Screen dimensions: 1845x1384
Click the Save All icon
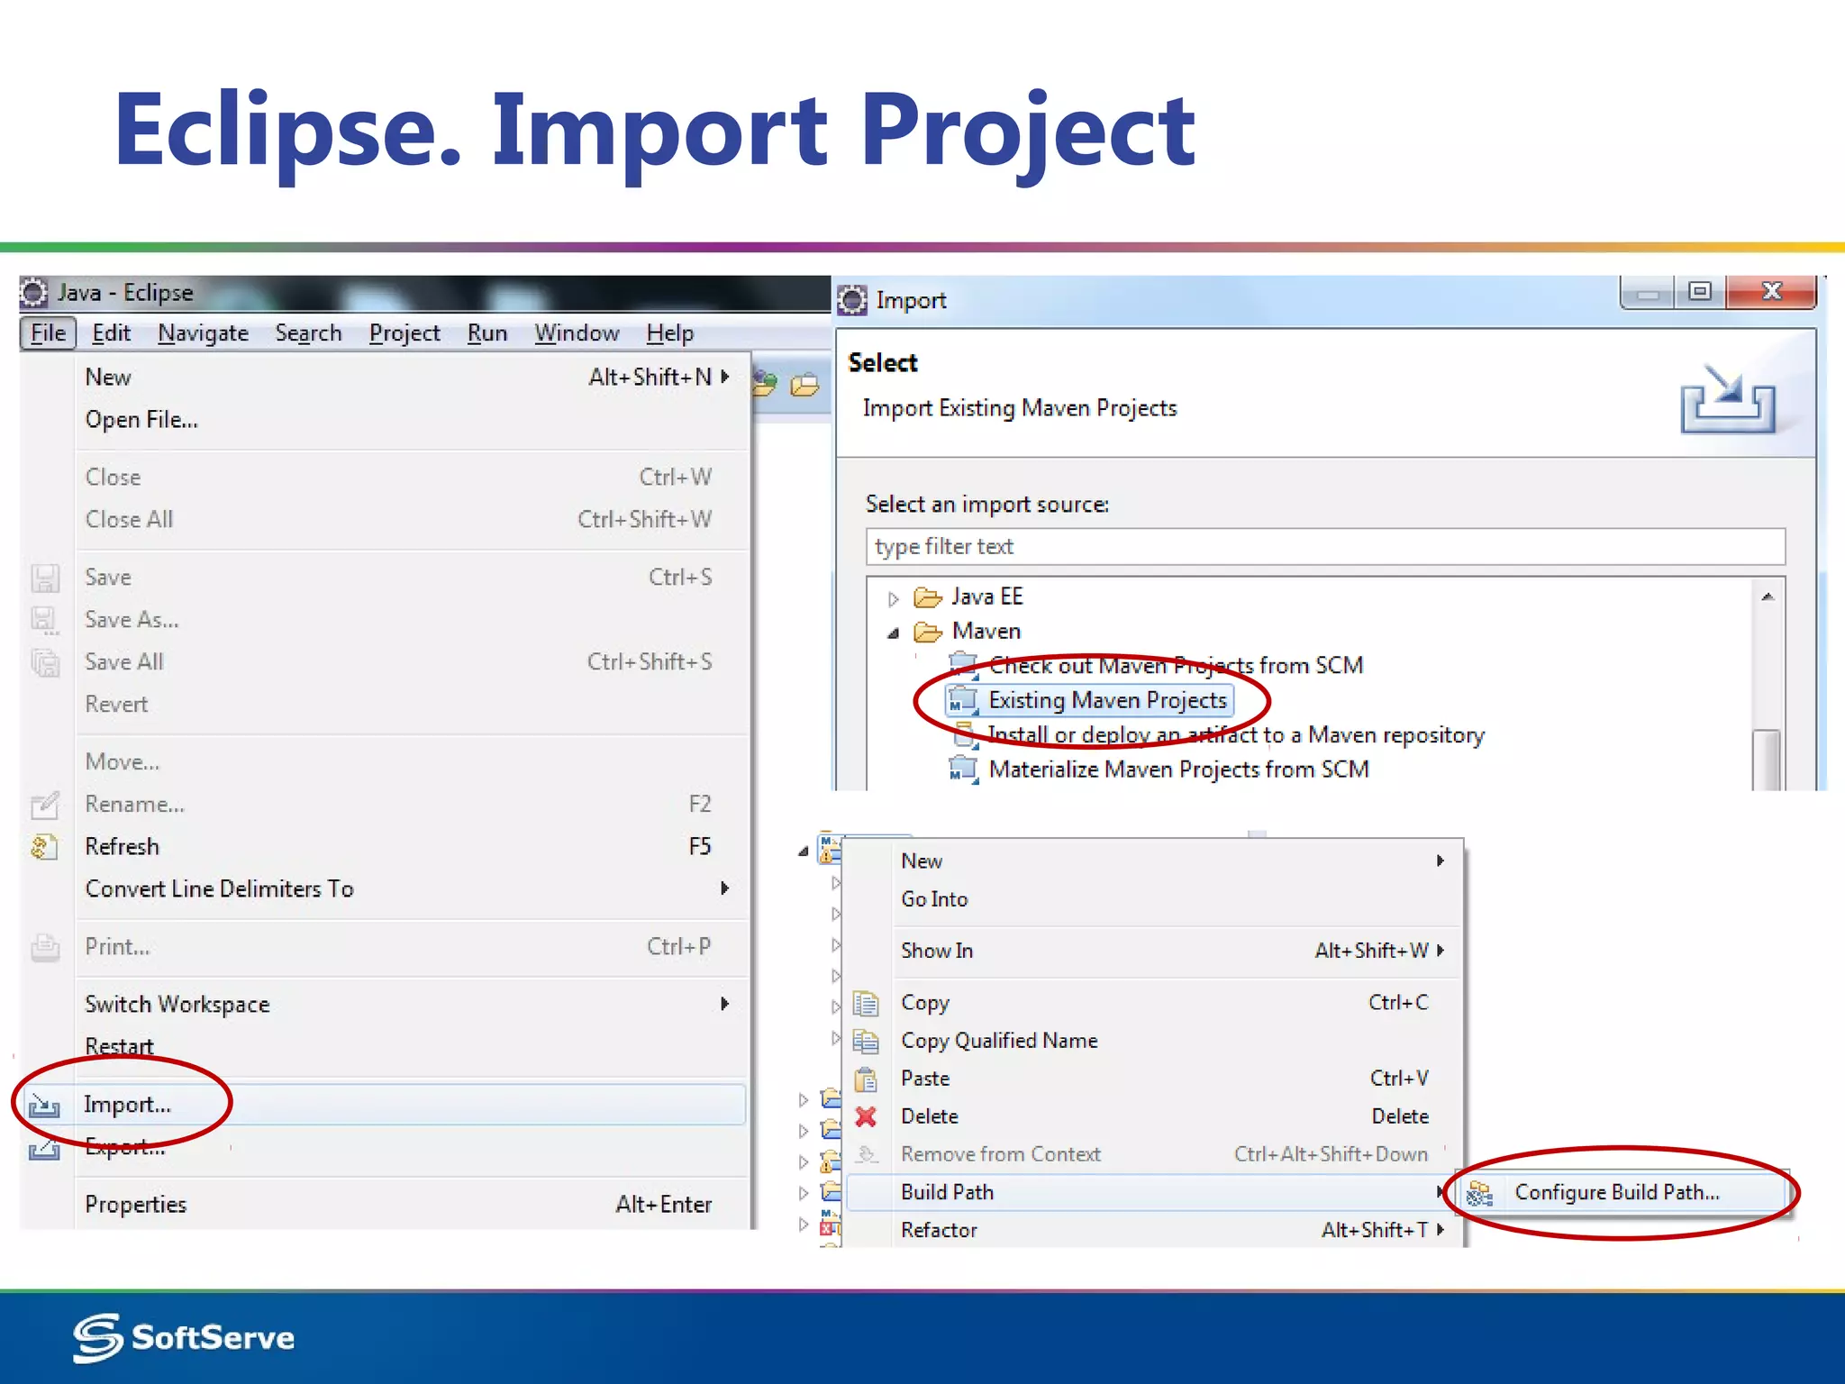point(45,662)
